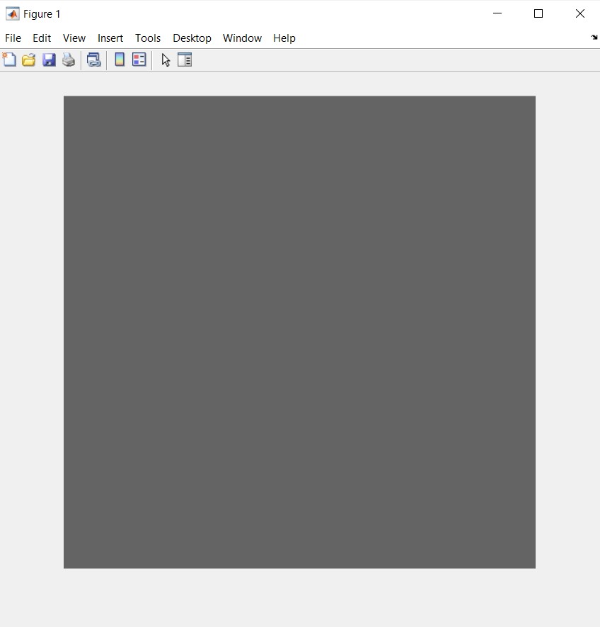The image size is (600, 627).
Task: Activate the Edit Plot arrow tool
Action: [x=165, y=60]
